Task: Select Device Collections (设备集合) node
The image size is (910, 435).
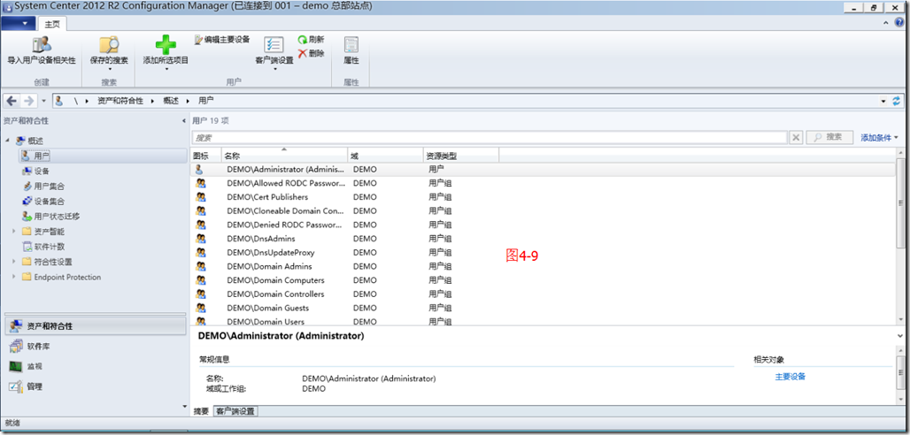Action: tap(43, 202)
